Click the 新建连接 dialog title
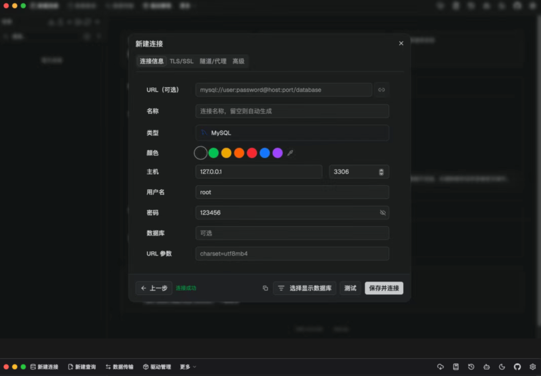Screen dimensions: 541x376 149,44
